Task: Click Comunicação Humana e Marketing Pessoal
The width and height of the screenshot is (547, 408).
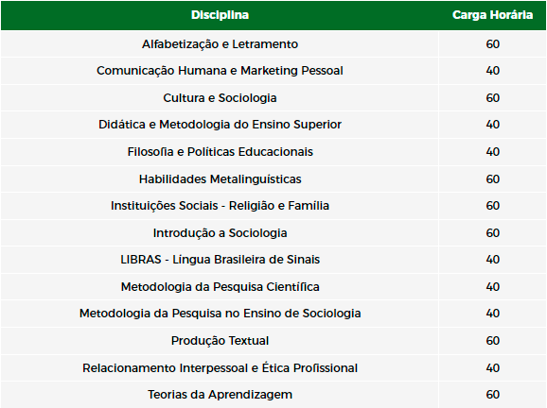Action: [x=220, y=71]
